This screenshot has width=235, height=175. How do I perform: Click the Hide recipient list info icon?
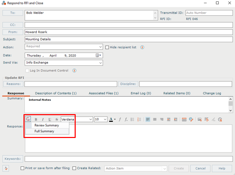142,47
